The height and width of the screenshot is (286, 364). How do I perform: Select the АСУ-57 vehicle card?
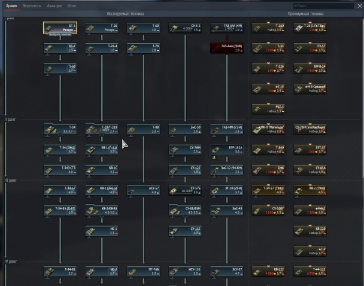(143, 190)
